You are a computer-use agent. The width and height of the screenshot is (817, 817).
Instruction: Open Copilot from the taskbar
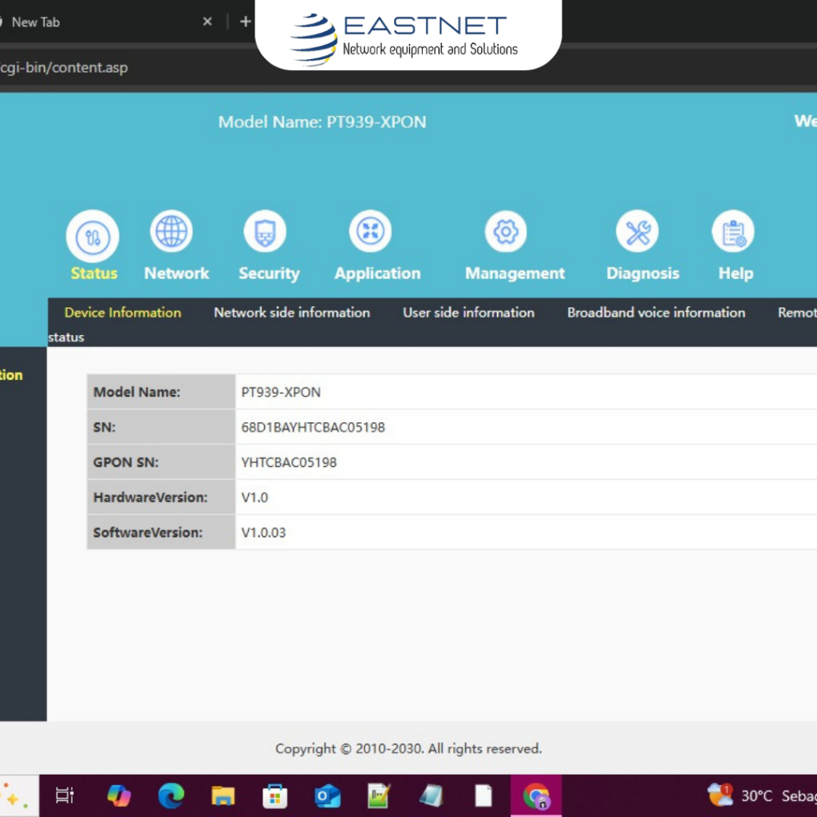click(119, 795)
